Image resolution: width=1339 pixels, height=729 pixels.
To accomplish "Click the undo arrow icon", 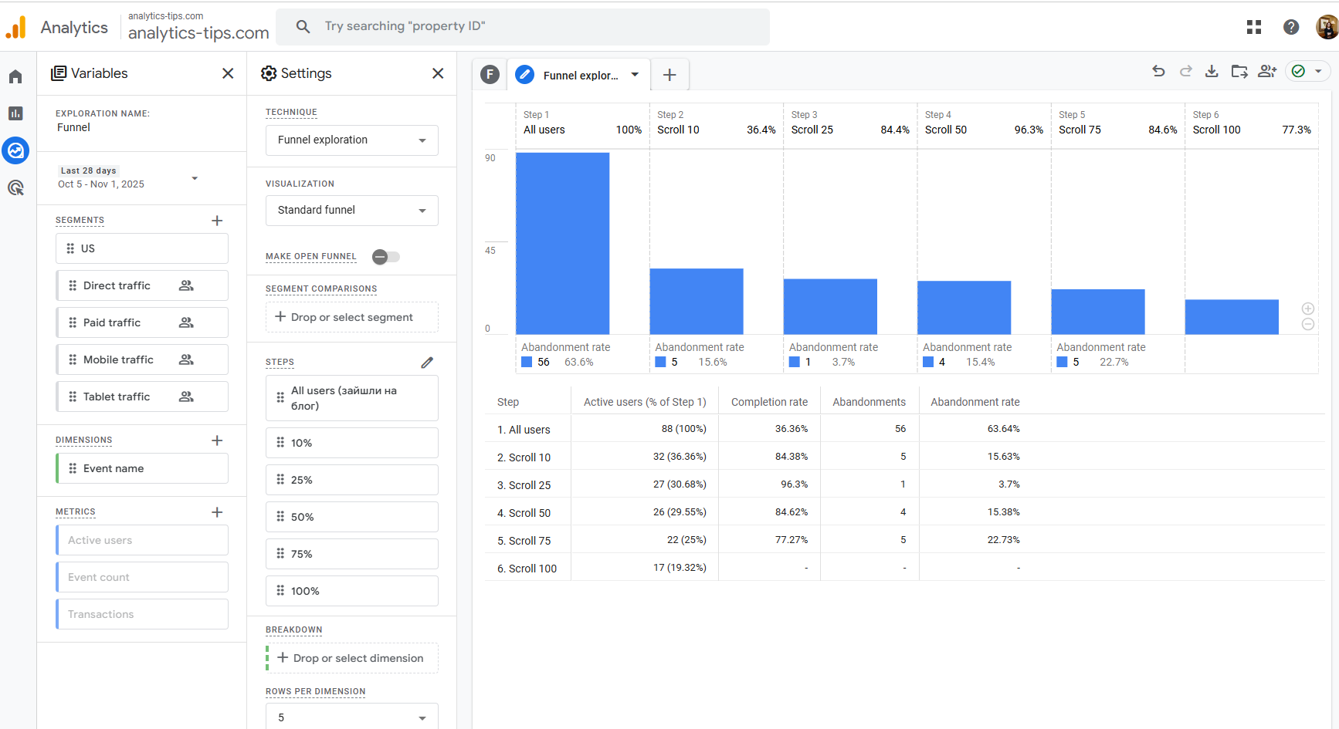I will pyautogui.click(x=1158, y=72).
